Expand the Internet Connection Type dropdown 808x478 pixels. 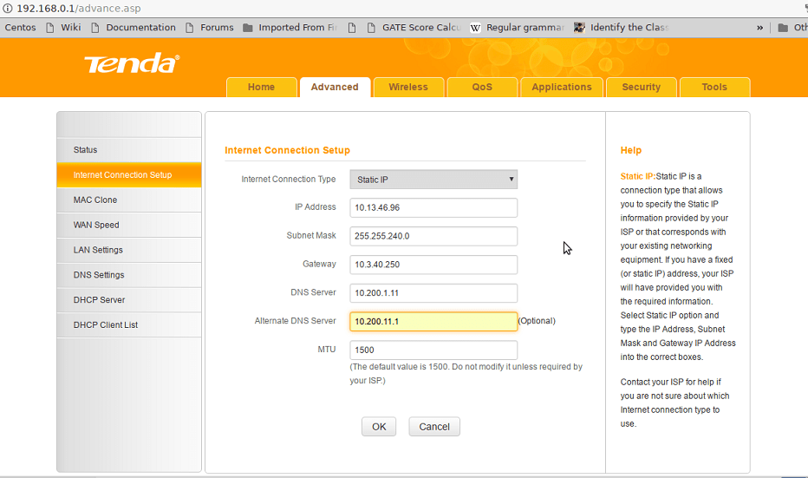point(433,180)
